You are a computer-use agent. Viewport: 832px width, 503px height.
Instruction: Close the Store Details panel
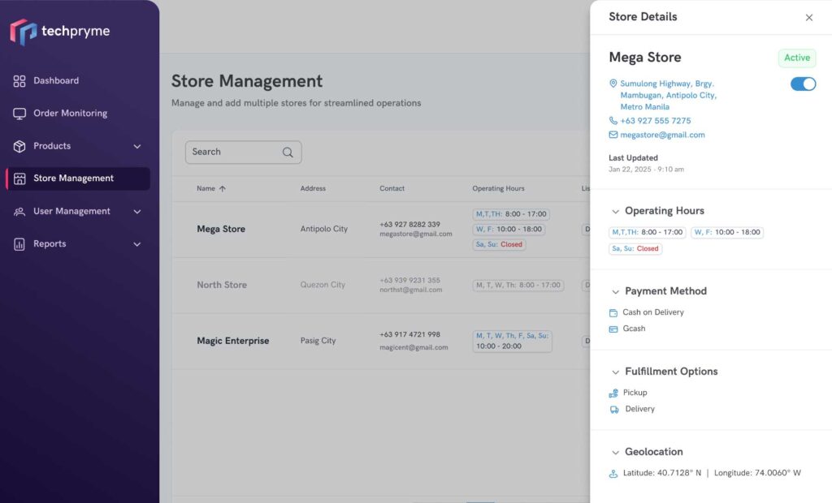coord(808,18)
